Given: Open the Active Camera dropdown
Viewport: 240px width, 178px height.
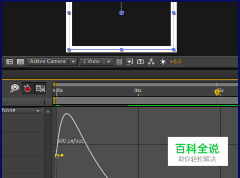Looking at the screenshot, I should pyautogui.click(x=52, y=61).
